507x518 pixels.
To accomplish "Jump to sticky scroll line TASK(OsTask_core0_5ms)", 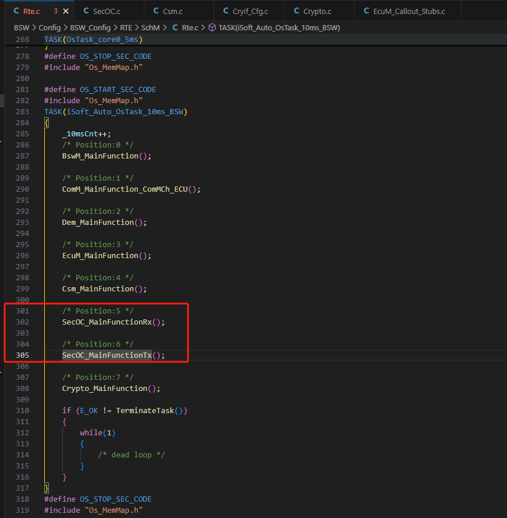I will pyautogui.click(x=93, y=39).
